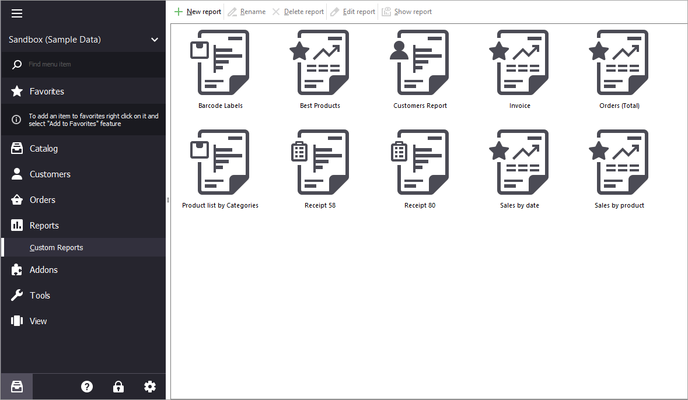Image resolution: width=688 pixels, height=400 pixels.
Task: Open the Customers menu item
Action: tap(50, 174)
